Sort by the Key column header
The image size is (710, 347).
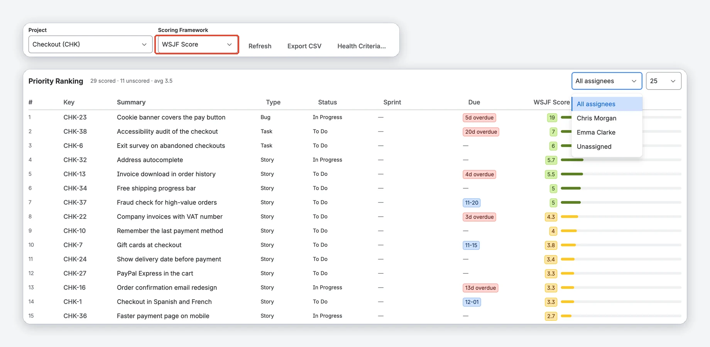coord(69,102)
